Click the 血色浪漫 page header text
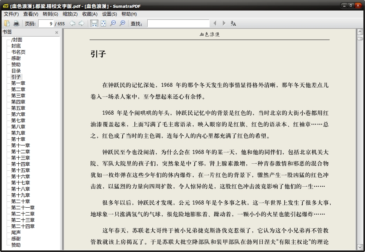 (x=210, y=34)
